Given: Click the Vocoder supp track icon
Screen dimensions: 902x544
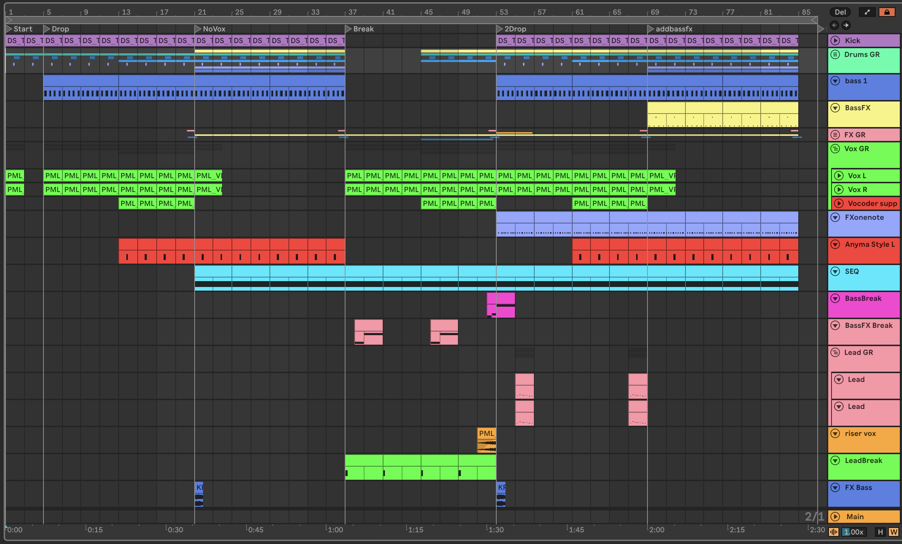Looking at the screenshot, I should (839, 203).
